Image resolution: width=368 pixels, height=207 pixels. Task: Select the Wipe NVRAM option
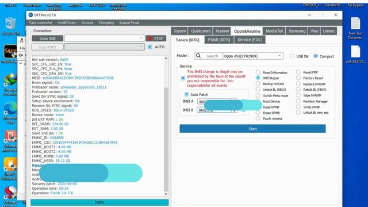298,95
